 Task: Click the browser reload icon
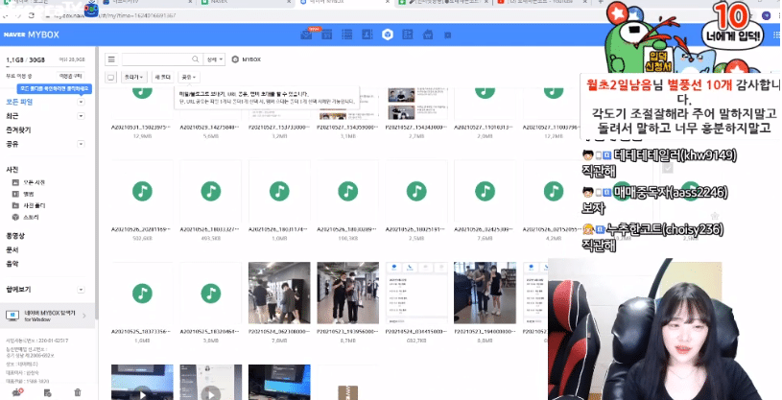coord(32,15)
